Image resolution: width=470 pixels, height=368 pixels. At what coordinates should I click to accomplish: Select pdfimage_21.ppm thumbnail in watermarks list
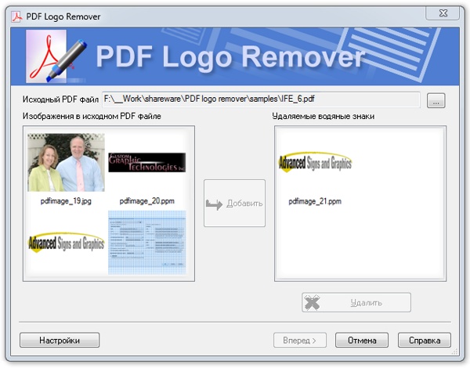tap(315, 163)
